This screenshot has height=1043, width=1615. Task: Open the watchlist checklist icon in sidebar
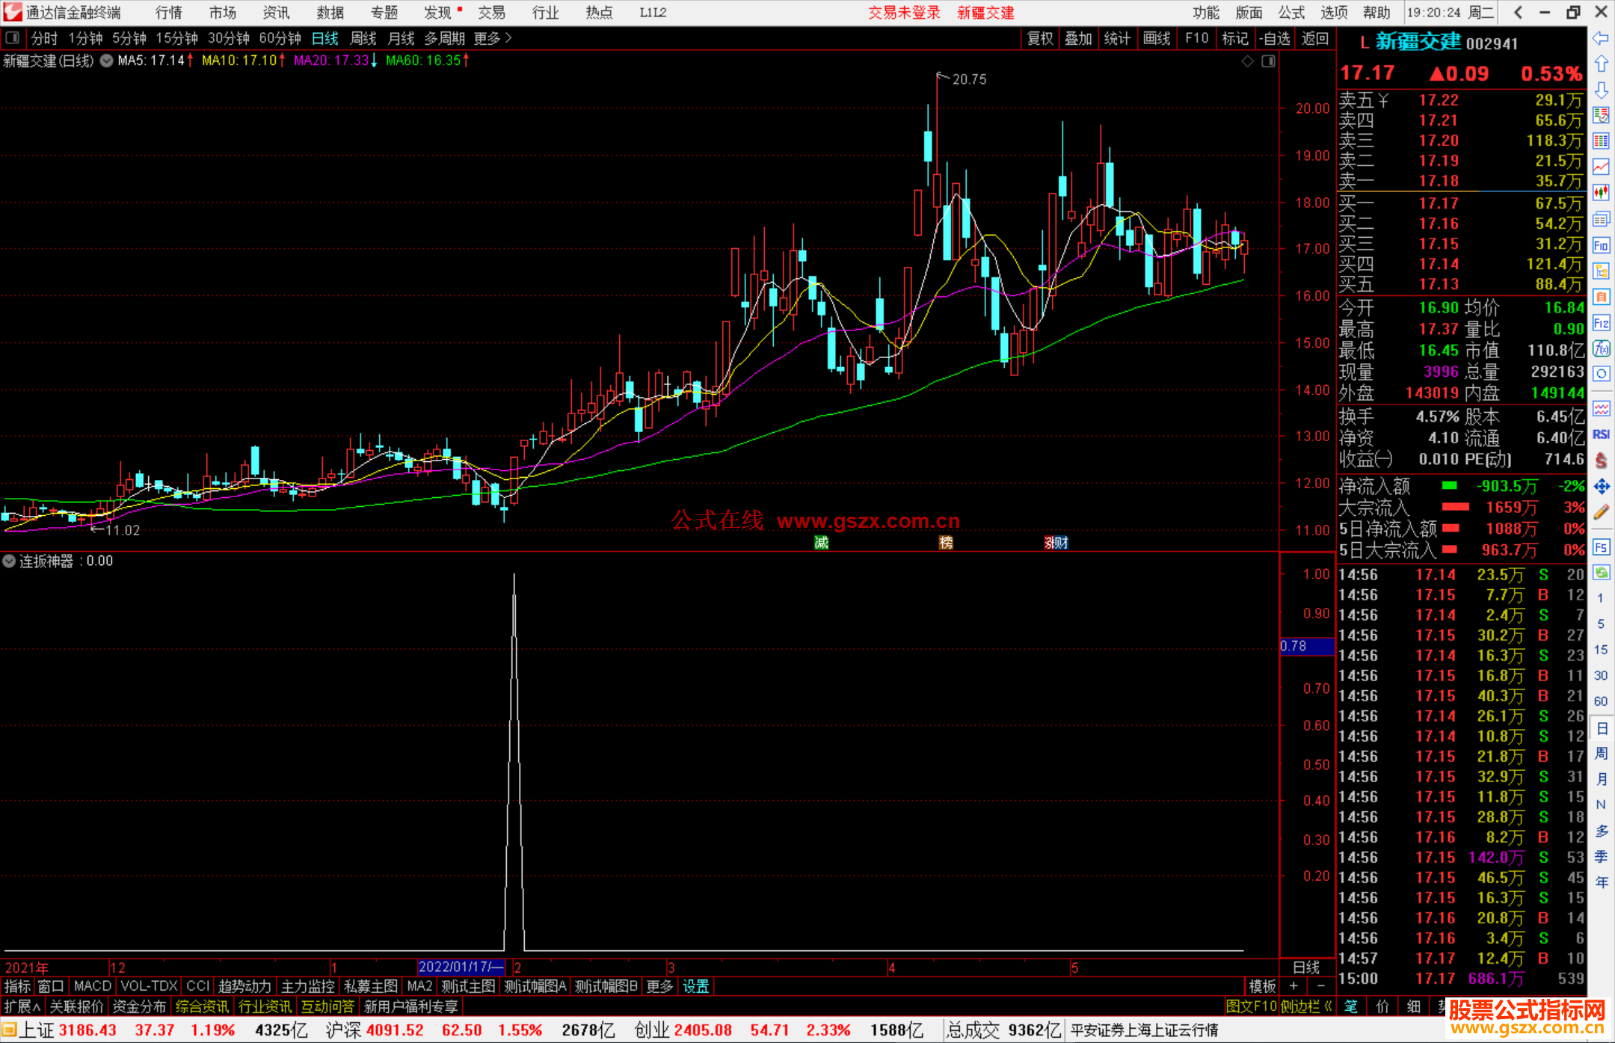tap(1601, 115)
